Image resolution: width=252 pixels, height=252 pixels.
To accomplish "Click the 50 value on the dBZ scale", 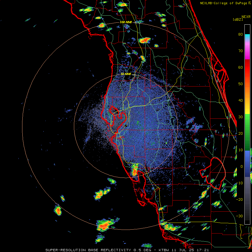I will click(241, 84).
